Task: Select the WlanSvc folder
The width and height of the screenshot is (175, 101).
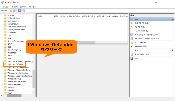Action: [11, 90]
